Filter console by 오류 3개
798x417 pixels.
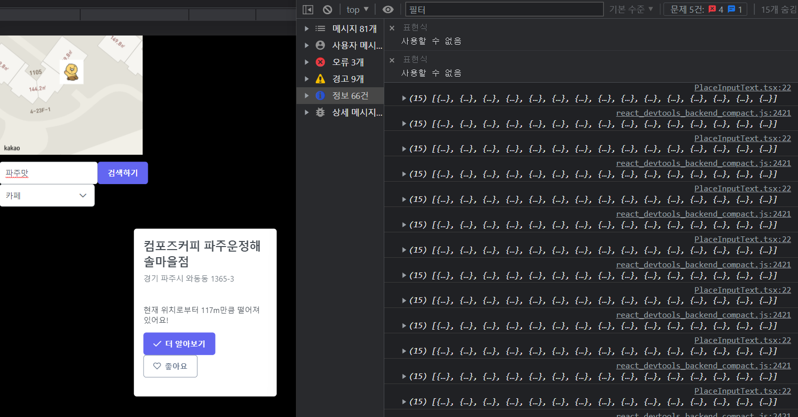click(x=340, y=62)
